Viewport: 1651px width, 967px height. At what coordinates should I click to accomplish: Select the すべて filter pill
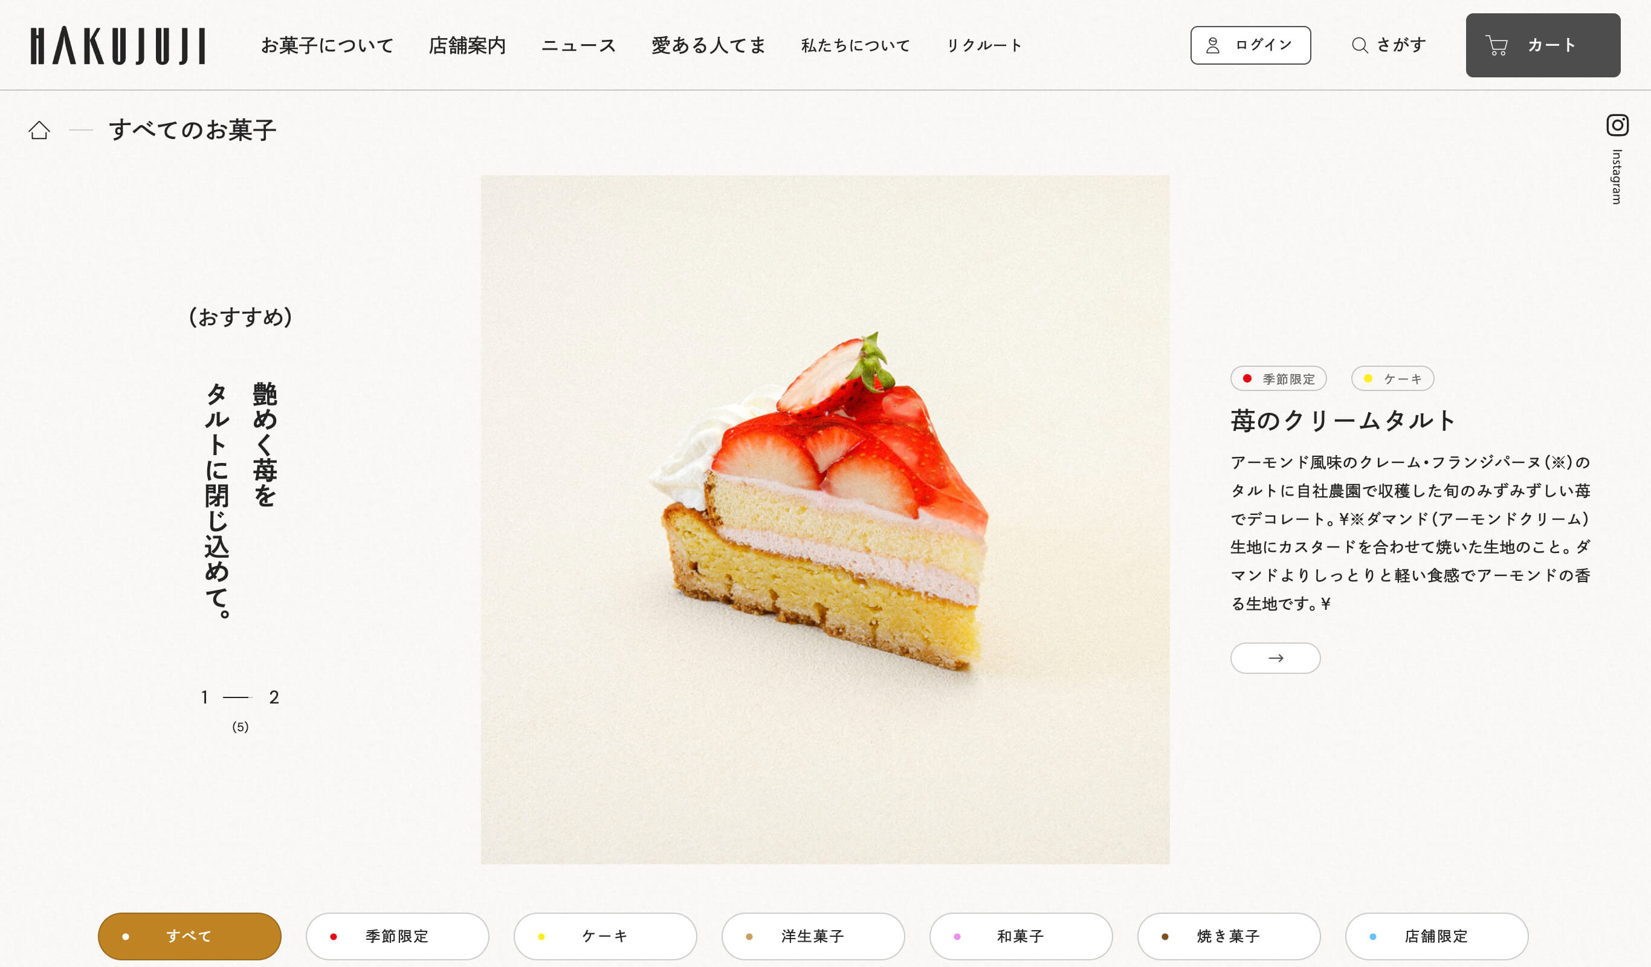tap(189, 936)
